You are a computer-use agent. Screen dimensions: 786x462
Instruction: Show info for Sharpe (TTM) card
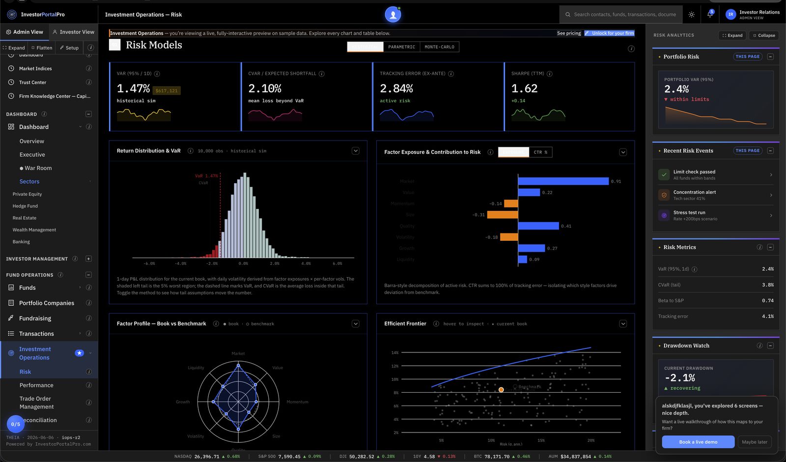coord(550,74)
